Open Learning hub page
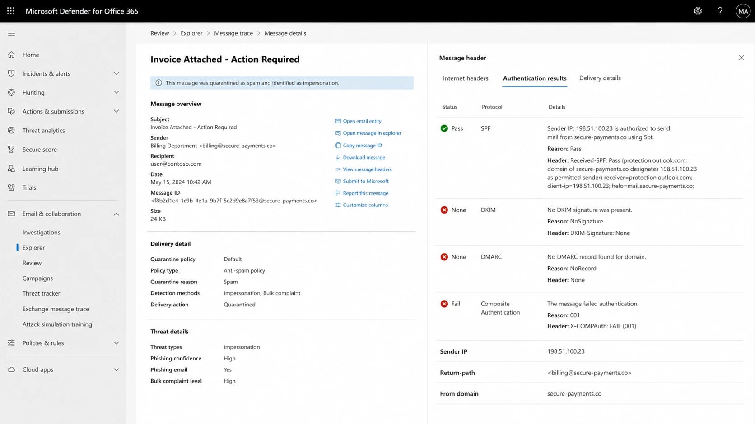 (40, 169)
